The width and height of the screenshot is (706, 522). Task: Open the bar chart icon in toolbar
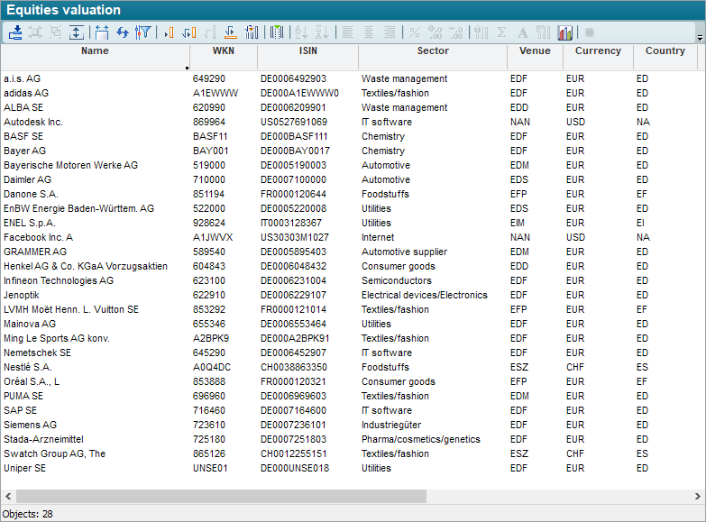[565, 32]
